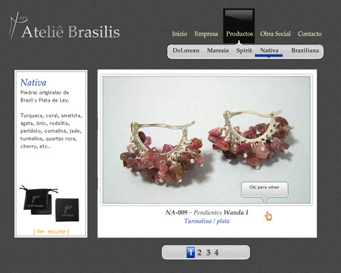
Task: Switch to the DeLorean collection
Action: pos(186,51)
